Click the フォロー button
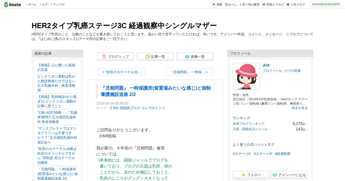The width and height of the screenshot is (345, 181). pos(251,175)
